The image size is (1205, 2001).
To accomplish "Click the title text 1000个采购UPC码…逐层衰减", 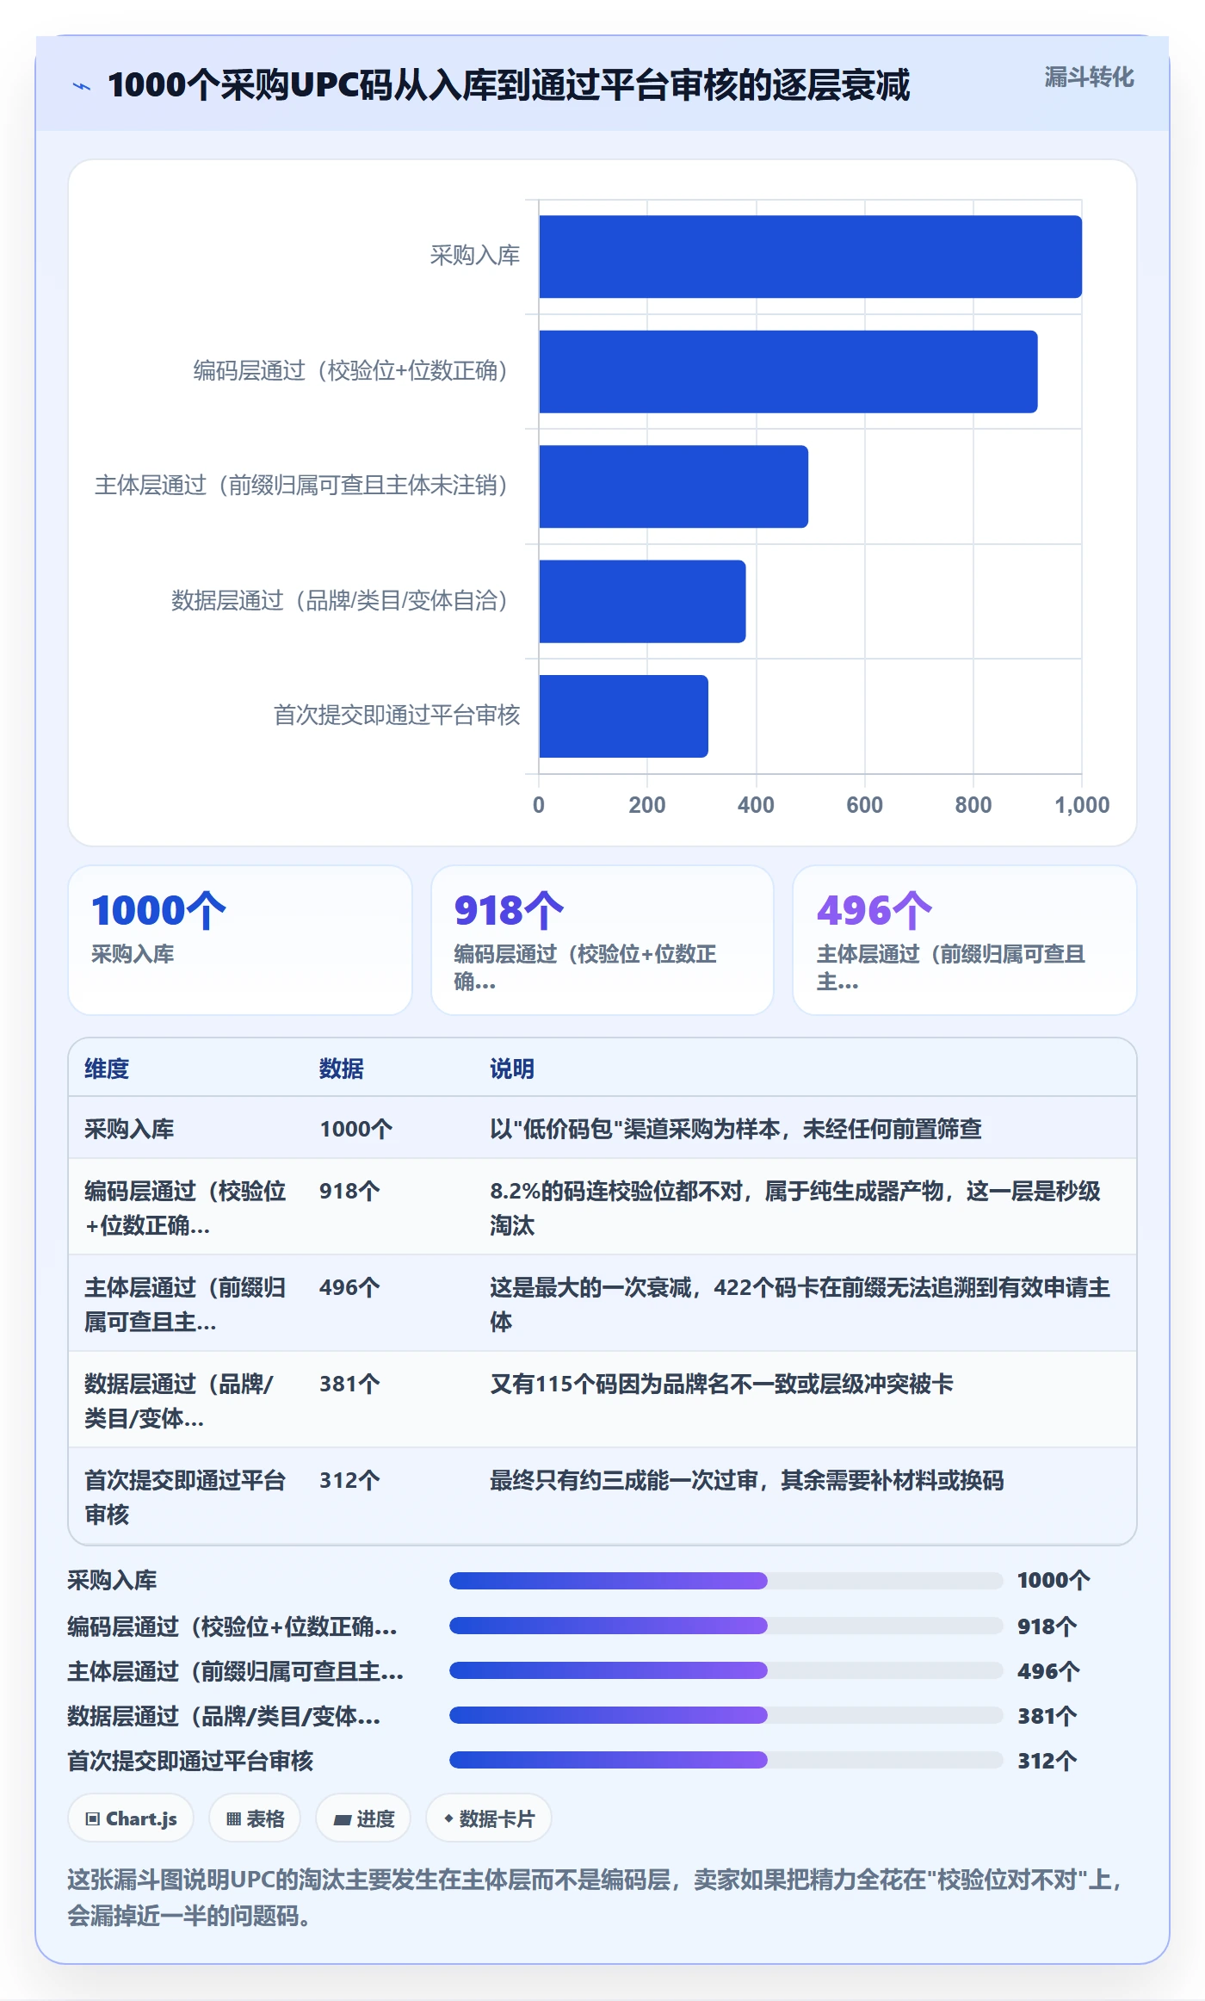I will (x=509, y=85).
